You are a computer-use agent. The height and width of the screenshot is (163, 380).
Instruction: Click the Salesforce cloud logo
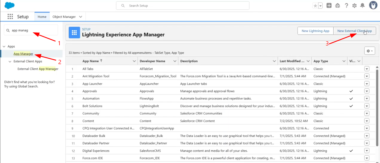[x=10, y=5]
